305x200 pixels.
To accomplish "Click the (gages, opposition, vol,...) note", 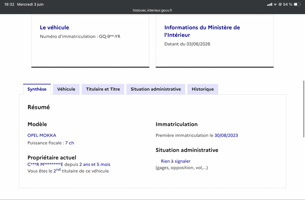I will (x=182, y=168).
